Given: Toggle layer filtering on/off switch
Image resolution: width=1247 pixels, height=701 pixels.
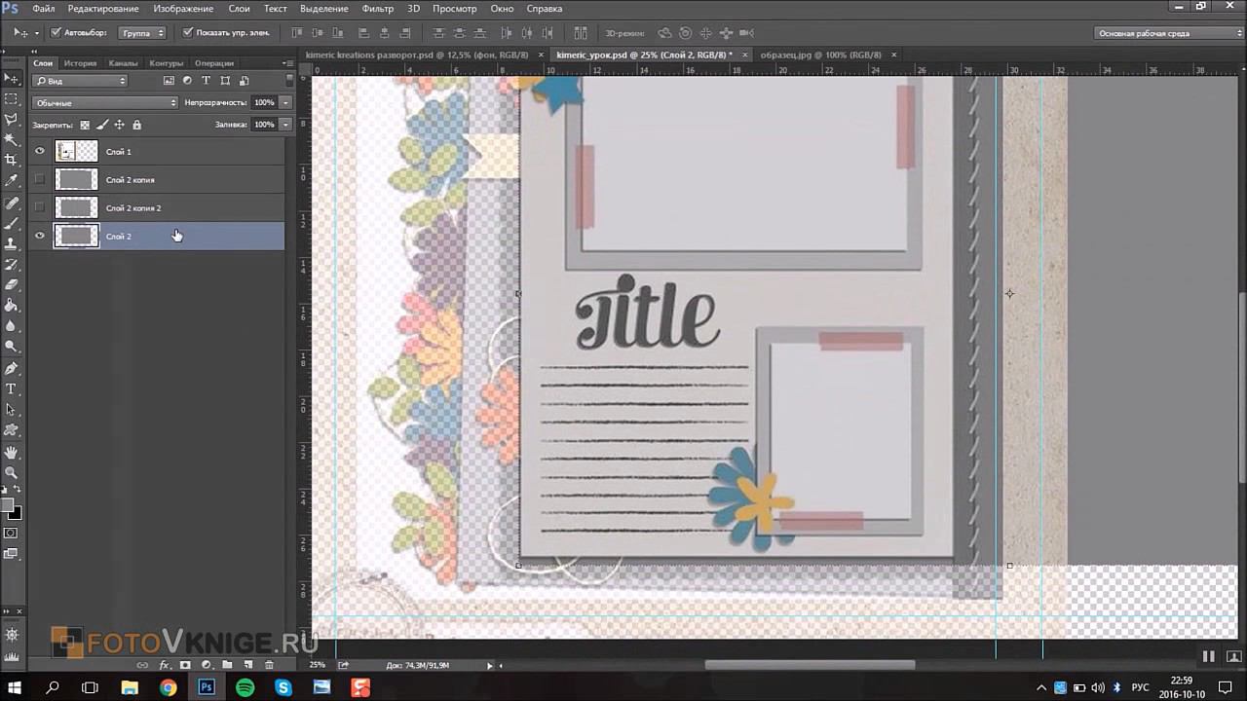Looking at the screenshot, I should (289, 81).
